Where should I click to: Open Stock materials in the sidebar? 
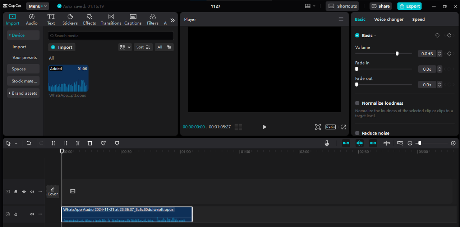23,81
